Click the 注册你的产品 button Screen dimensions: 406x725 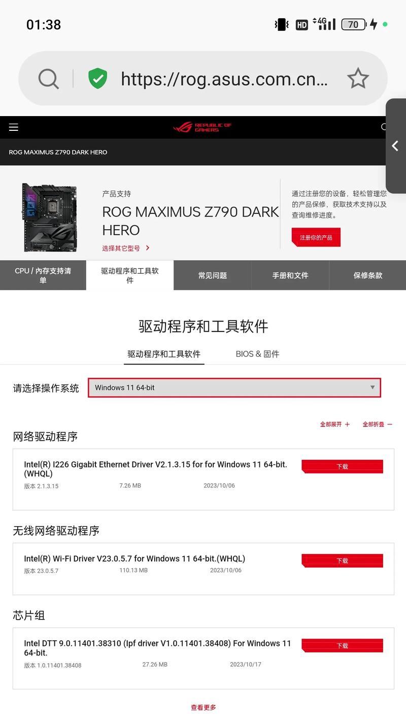pyautogui.click(x=316, y=237)
